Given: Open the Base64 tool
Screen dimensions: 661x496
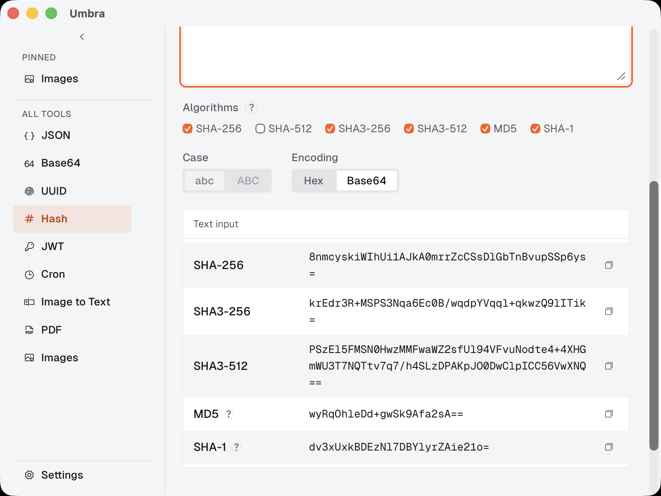Looking at the screenshot, I should pyautogui.click(x=72, y=163).
